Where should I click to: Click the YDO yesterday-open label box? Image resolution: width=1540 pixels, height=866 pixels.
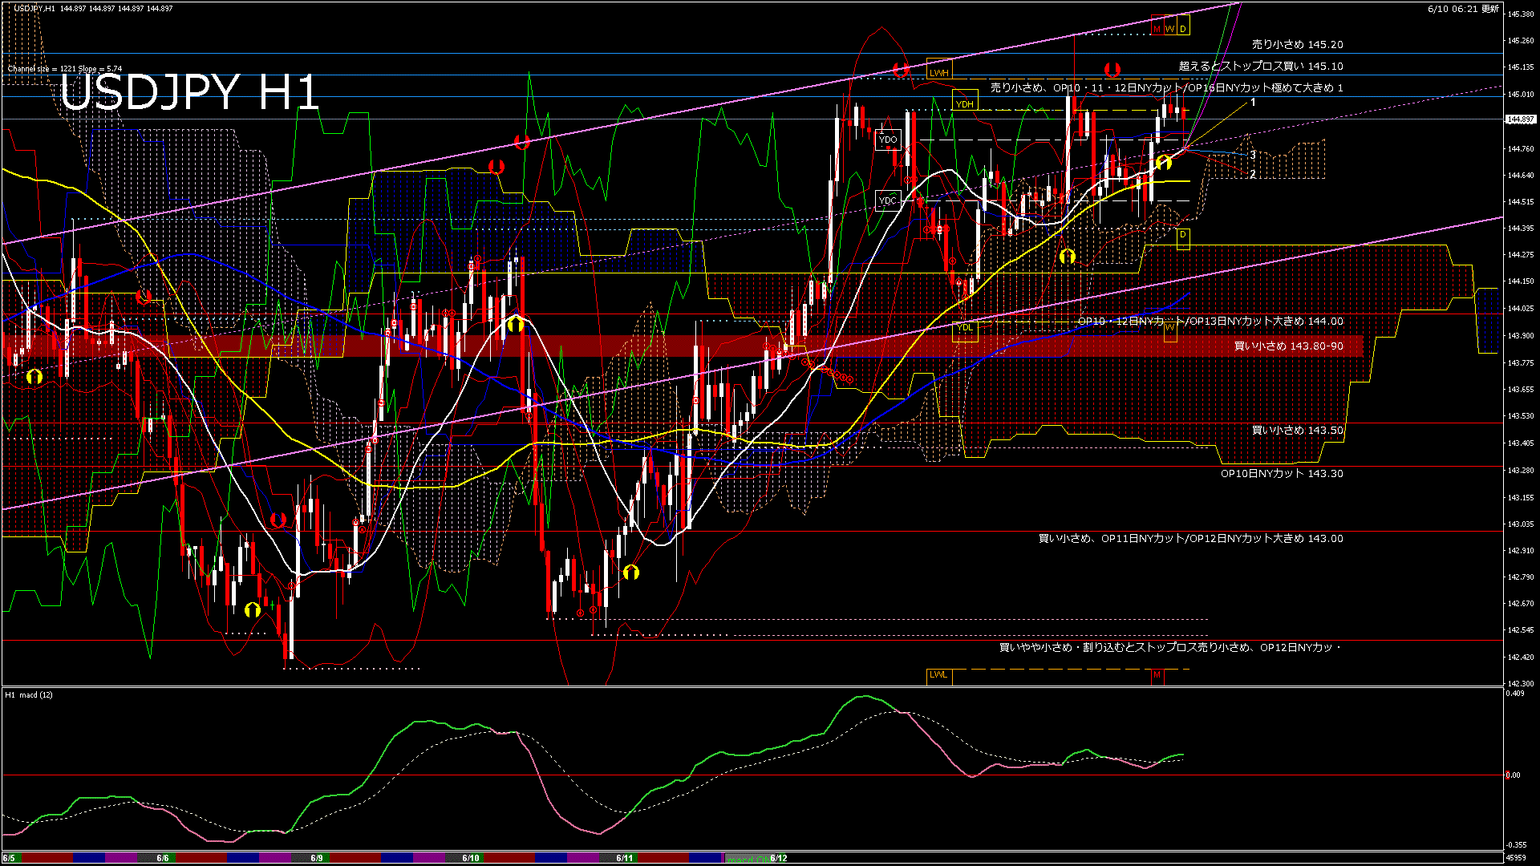coord(887,140)
